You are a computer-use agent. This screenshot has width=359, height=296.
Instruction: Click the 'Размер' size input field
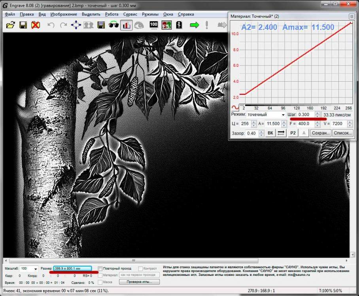tap(72, 268)
